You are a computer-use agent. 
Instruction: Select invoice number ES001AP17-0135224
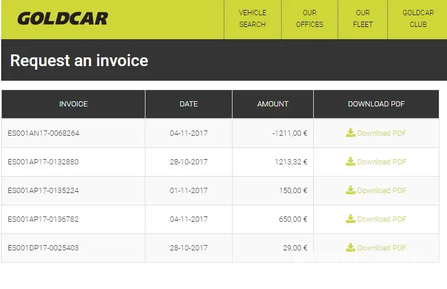click(x=43, y=190)
